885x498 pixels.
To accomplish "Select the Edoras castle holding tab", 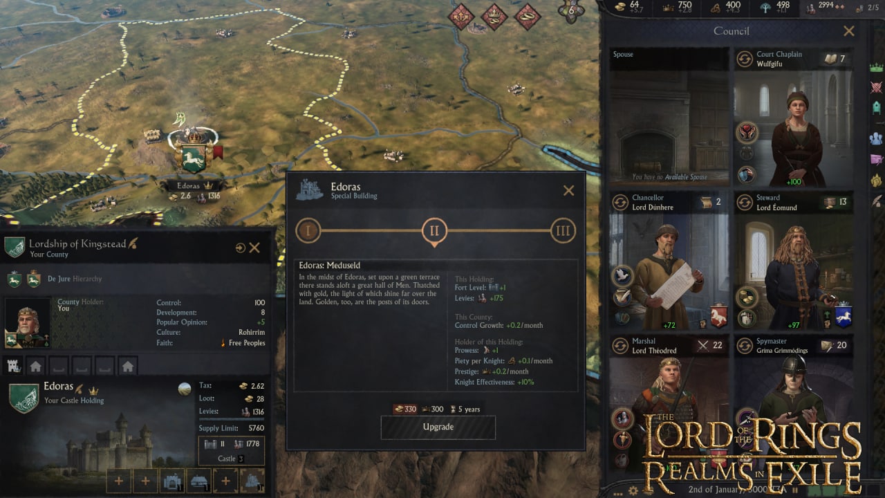I will point(13,366).
